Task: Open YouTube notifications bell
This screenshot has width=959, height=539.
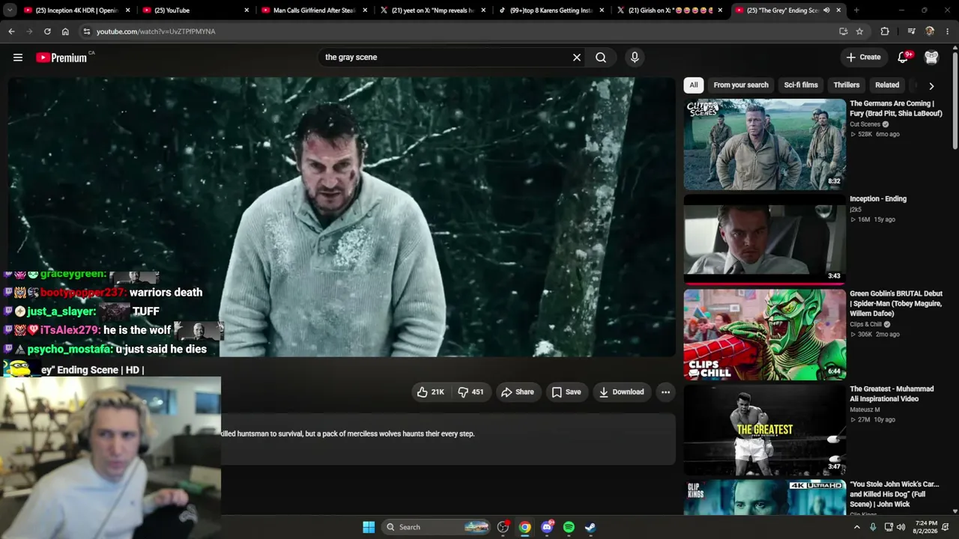Action: (904, 57)
